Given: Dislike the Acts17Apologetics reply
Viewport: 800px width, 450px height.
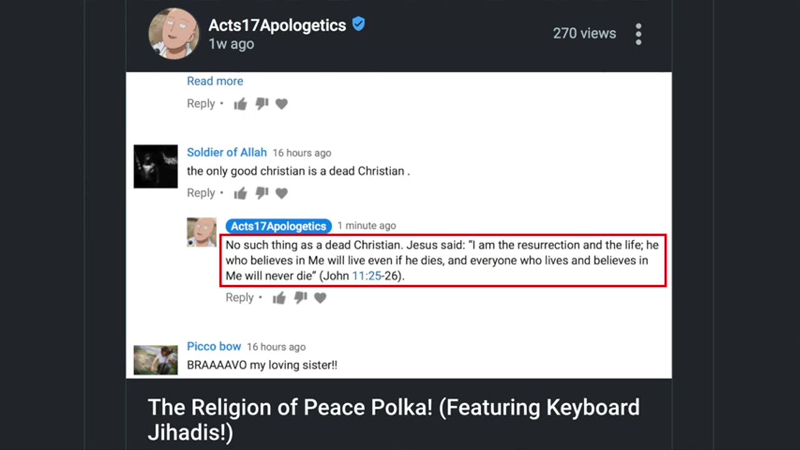Looking at the screenshot, I should [x=301, y=298].
